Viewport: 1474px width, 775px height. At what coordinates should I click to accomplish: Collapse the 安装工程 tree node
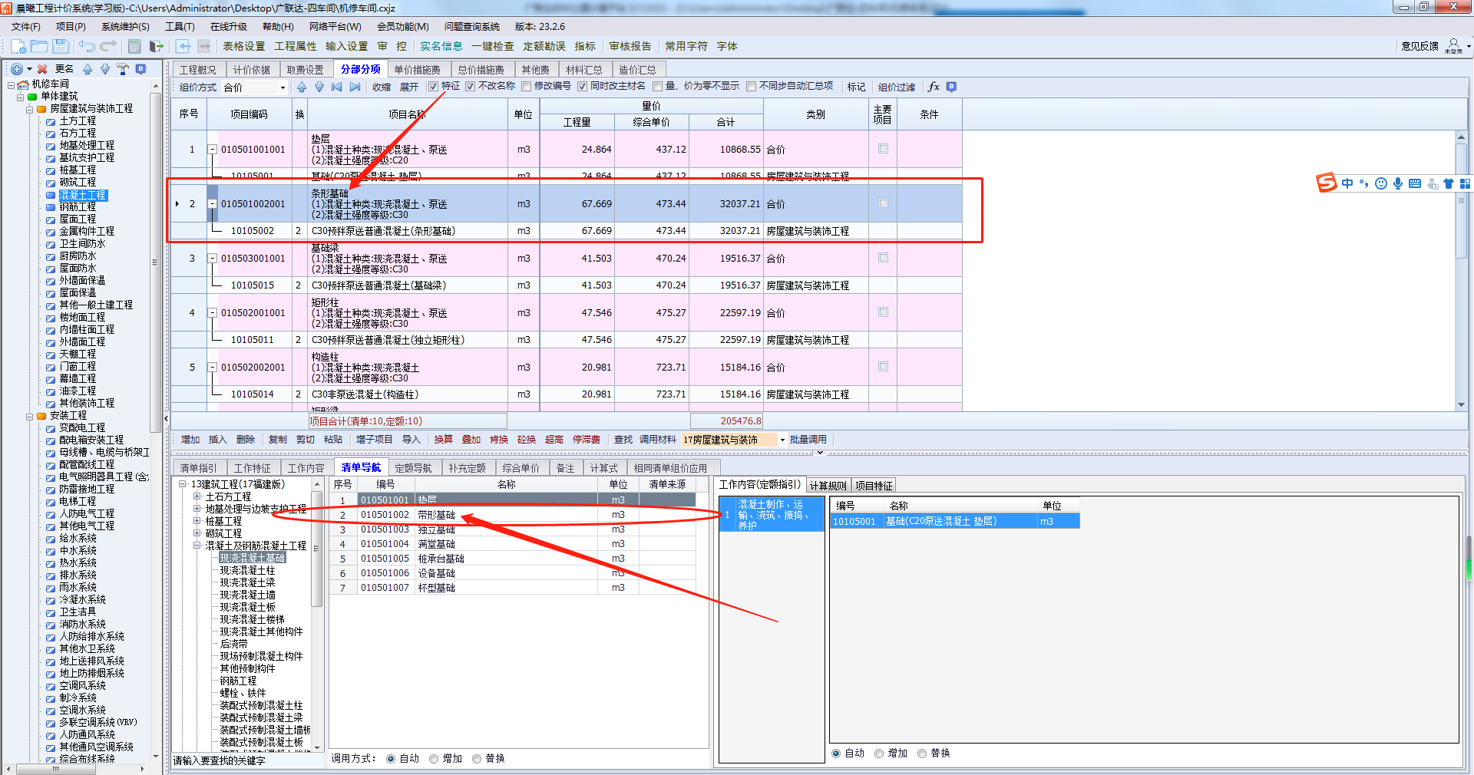point(30,416)
